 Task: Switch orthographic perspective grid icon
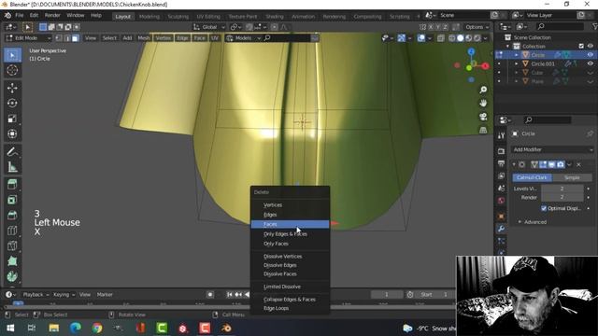pos(483,130)
